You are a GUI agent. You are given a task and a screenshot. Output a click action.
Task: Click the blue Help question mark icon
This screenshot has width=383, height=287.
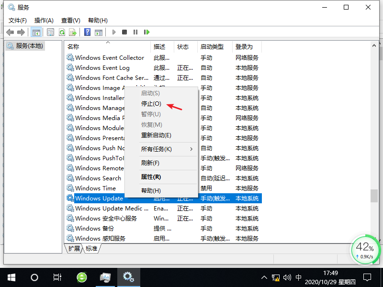[x=87, y=32]
